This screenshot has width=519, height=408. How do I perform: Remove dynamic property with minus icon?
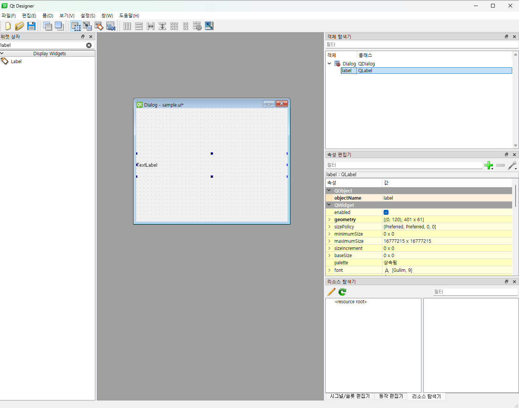(500, 165)
